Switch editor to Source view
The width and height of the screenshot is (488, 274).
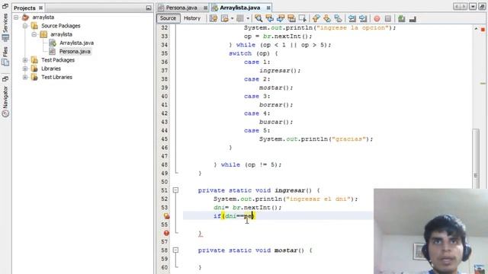tap(168, 18)
